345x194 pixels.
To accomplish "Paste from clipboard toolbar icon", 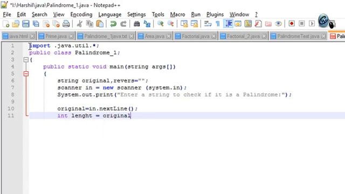I will 100,24.
